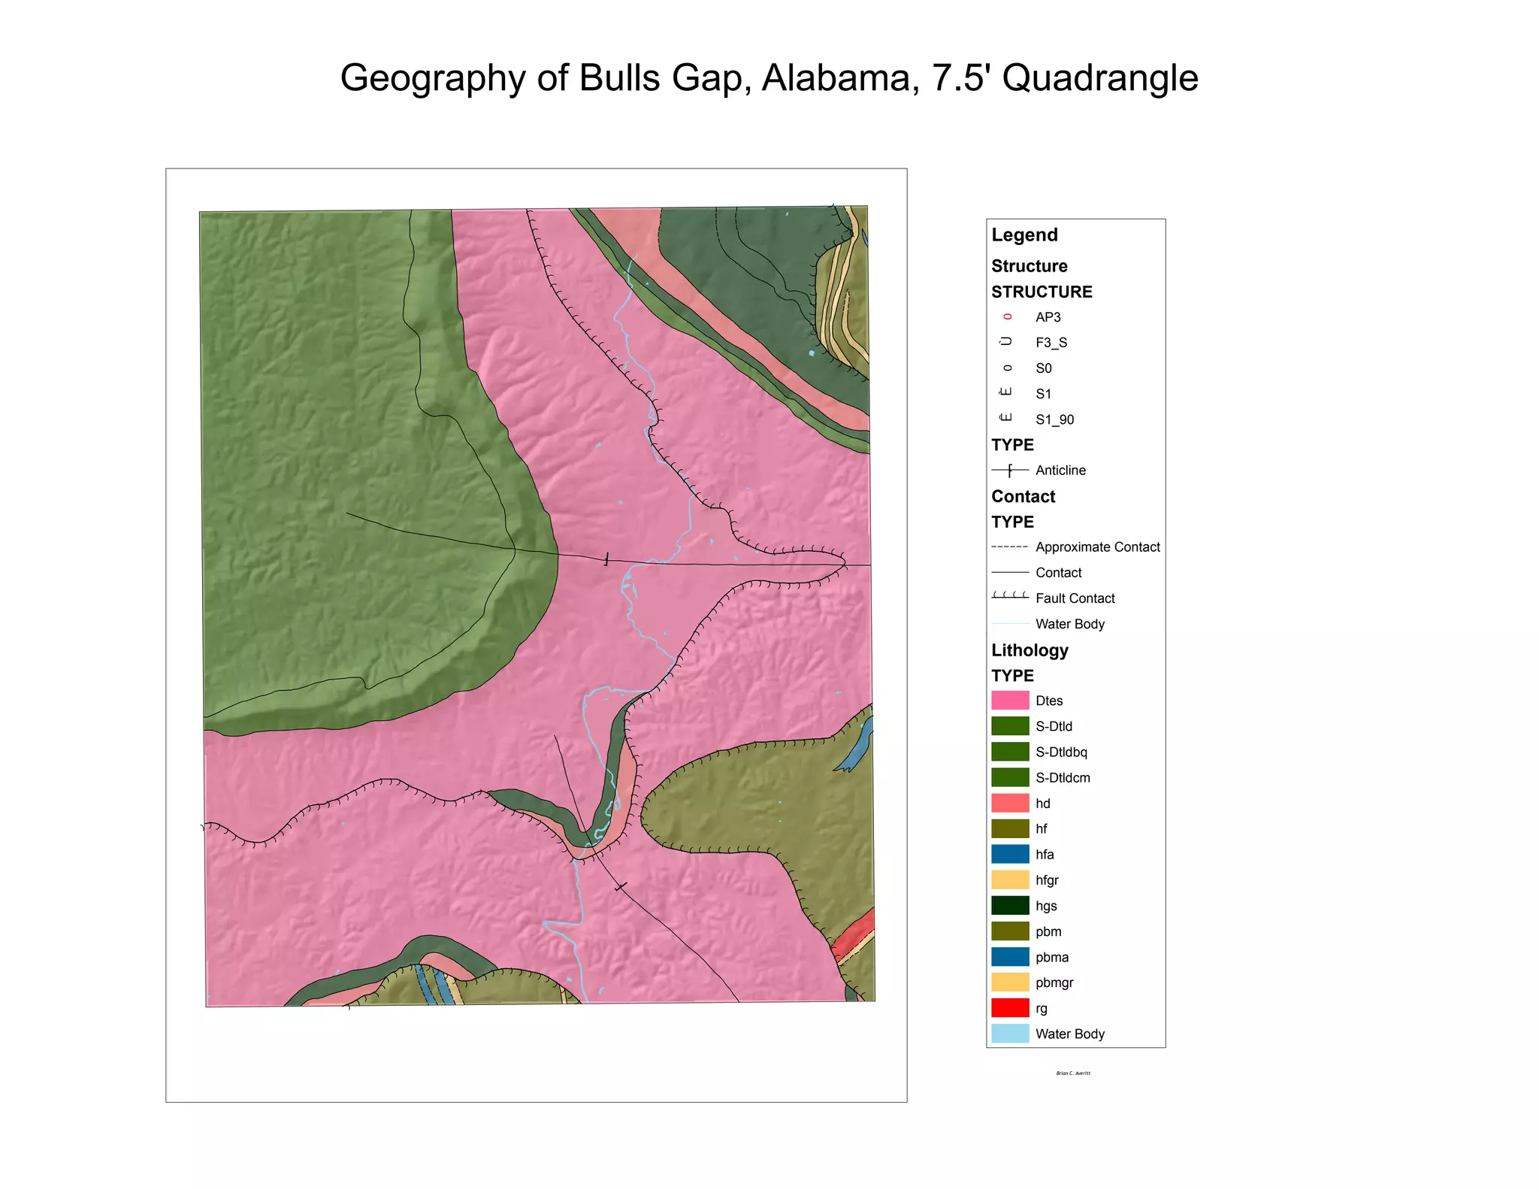Click the Fault Contact line symbol

pyautogui.click(x=1010, y=596)
